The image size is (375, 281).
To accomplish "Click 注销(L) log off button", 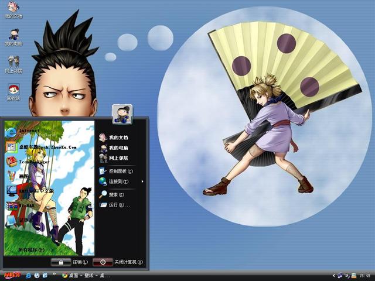I will tap(70, 262).
